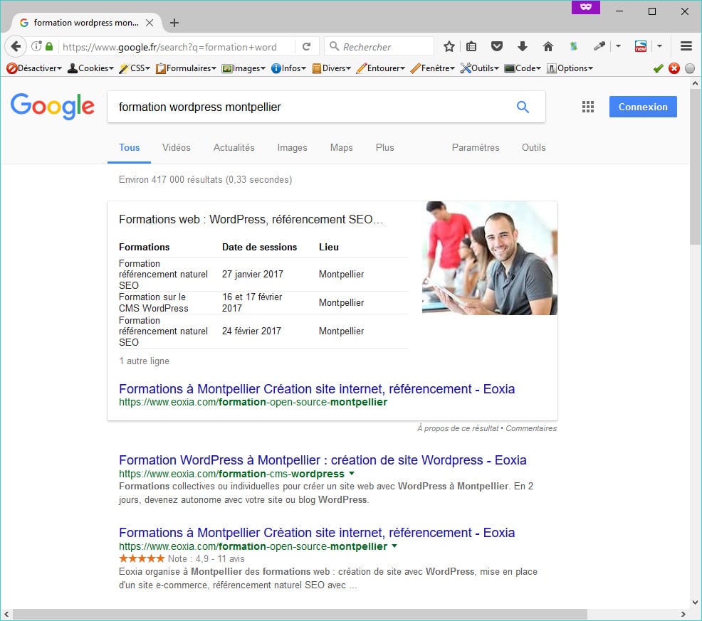
Task: Show bookmarks list icon
Action: click(x=471, y=46)
